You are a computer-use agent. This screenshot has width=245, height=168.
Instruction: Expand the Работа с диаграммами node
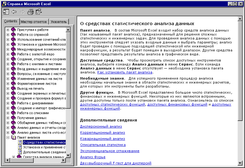[8, 103]
